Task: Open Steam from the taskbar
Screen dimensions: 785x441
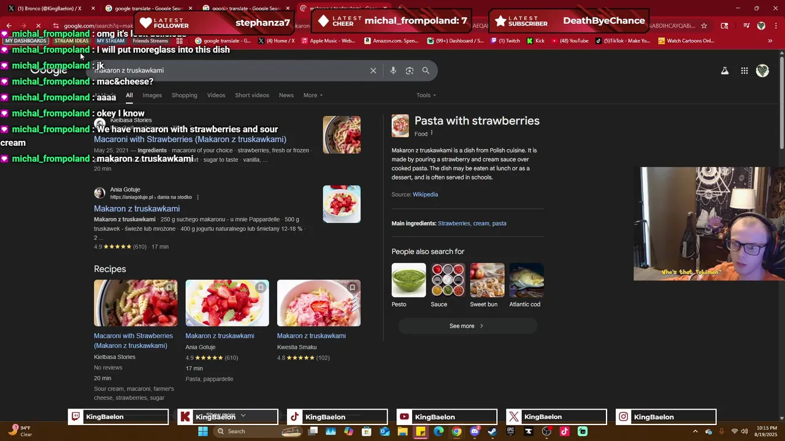Action: (492, 431)
